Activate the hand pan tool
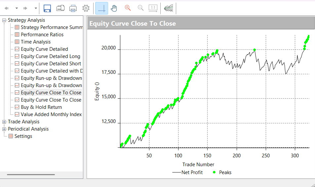Image resolution: width=315 pixels, height=187 pixels. coord(114,9)
